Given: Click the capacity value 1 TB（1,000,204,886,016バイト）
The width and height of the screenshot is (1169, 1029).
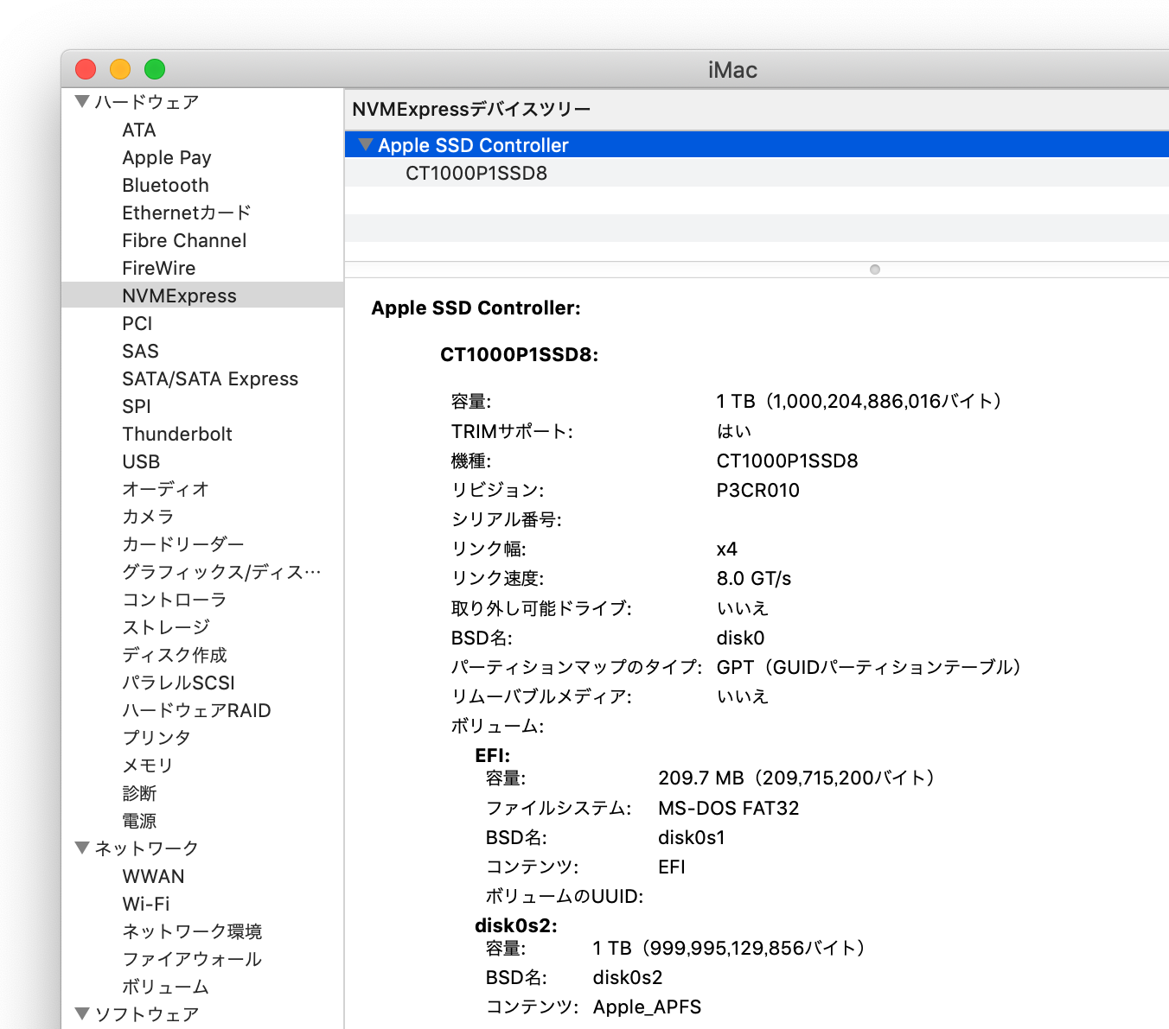Looking at the screenshot, I should tap(859, 402).
